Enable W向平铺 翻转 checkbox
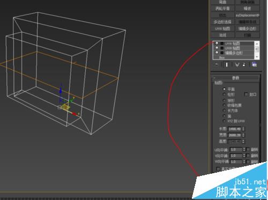The width and height of the screenshot is (268, 200). [x=248, y=161]
